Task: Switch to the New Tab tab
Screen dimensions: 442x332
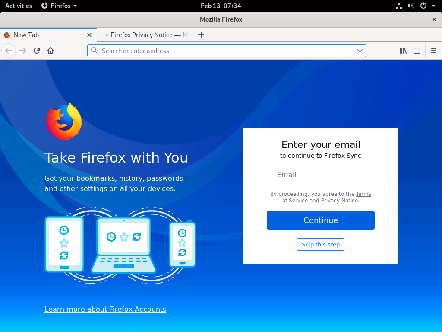Action: coord(48,35)
